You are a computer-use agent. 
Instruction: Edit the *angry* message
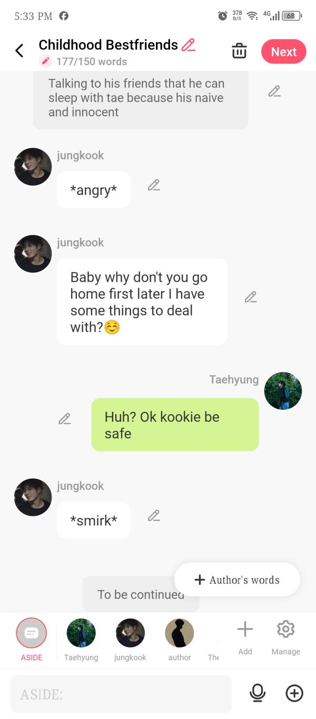(154, 185)
